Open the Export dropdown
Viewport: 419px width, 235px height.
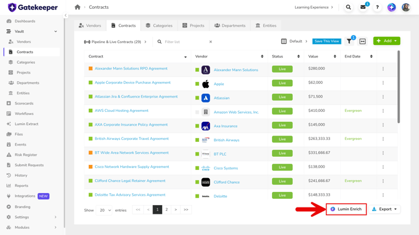pos(385,209)
